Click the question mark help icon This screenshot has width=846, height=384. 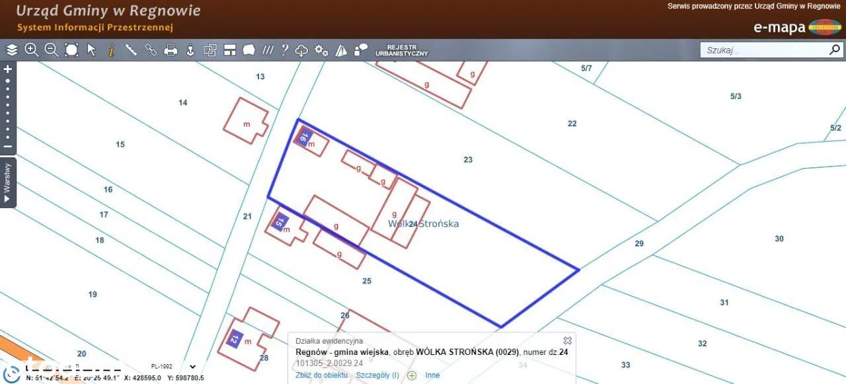point(285,50)
